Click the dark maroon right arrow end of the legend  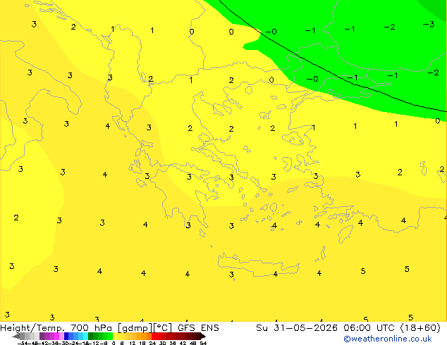pyautogui.click(x=202, y=336)
